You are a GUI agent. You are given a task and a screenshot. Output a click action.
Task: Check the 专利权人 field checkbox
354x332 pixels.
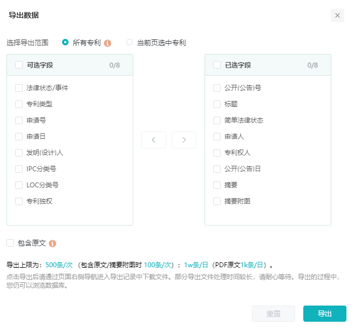point(217,152)
